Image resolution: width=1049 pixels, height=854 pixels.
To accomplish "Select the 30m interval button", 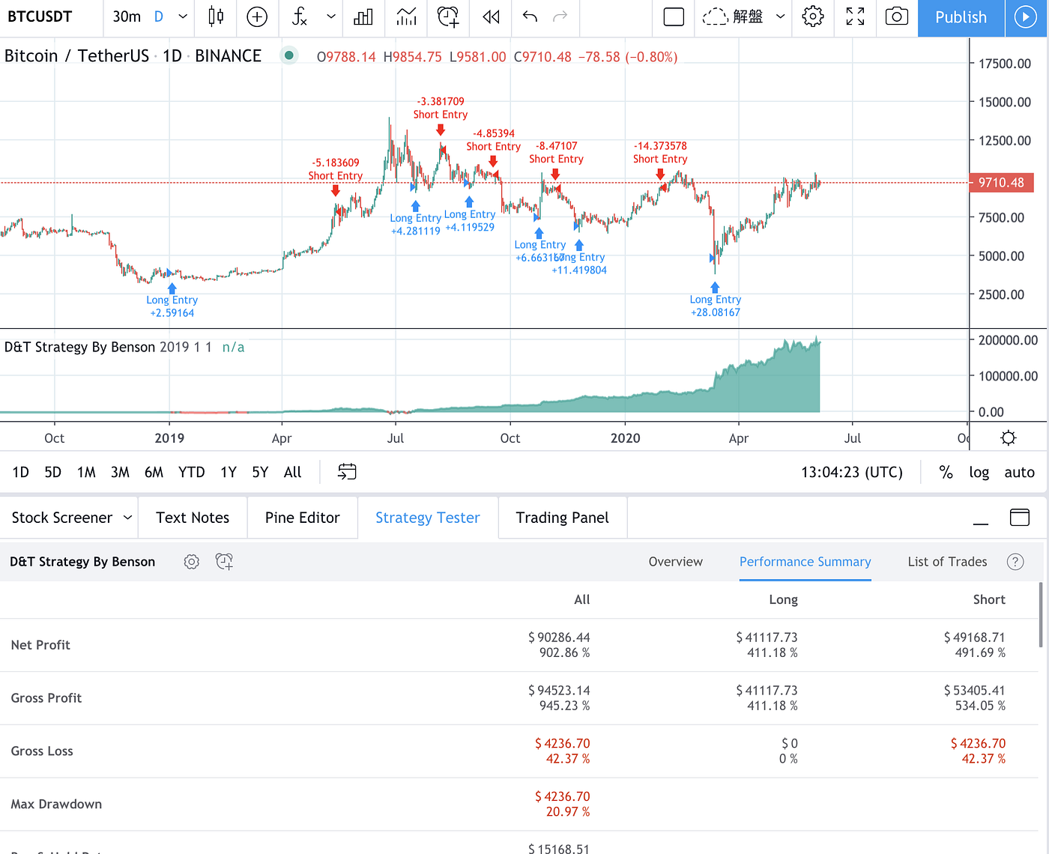I will click(x=127, y=16).
